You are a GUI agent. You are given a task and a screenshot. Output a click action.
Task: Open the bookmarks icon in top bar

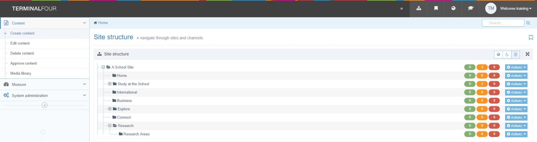click(x=436, y=8)
